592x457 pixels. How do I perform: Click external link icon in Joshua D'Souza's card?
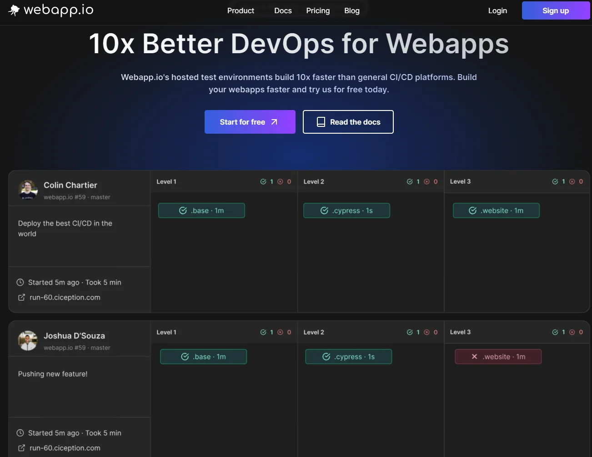point(21,448)
